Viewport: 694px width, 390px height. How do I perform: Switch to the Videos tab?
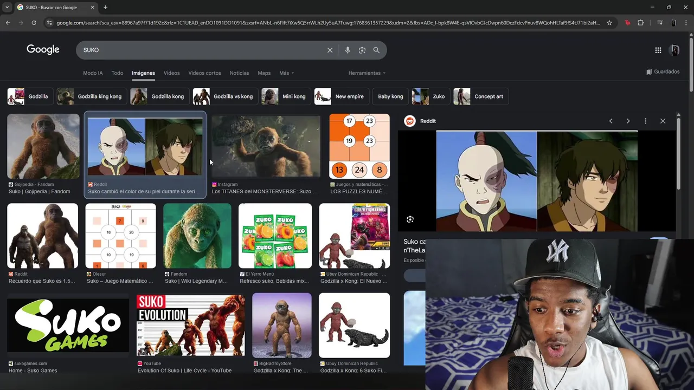point(171,73)
